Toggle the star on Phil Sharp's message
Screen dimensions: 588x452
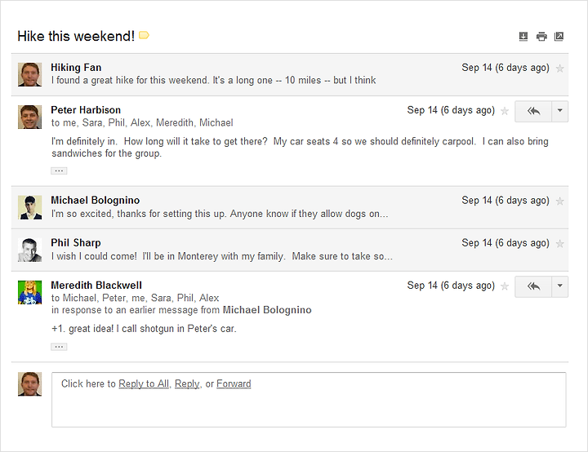(560, 244)
